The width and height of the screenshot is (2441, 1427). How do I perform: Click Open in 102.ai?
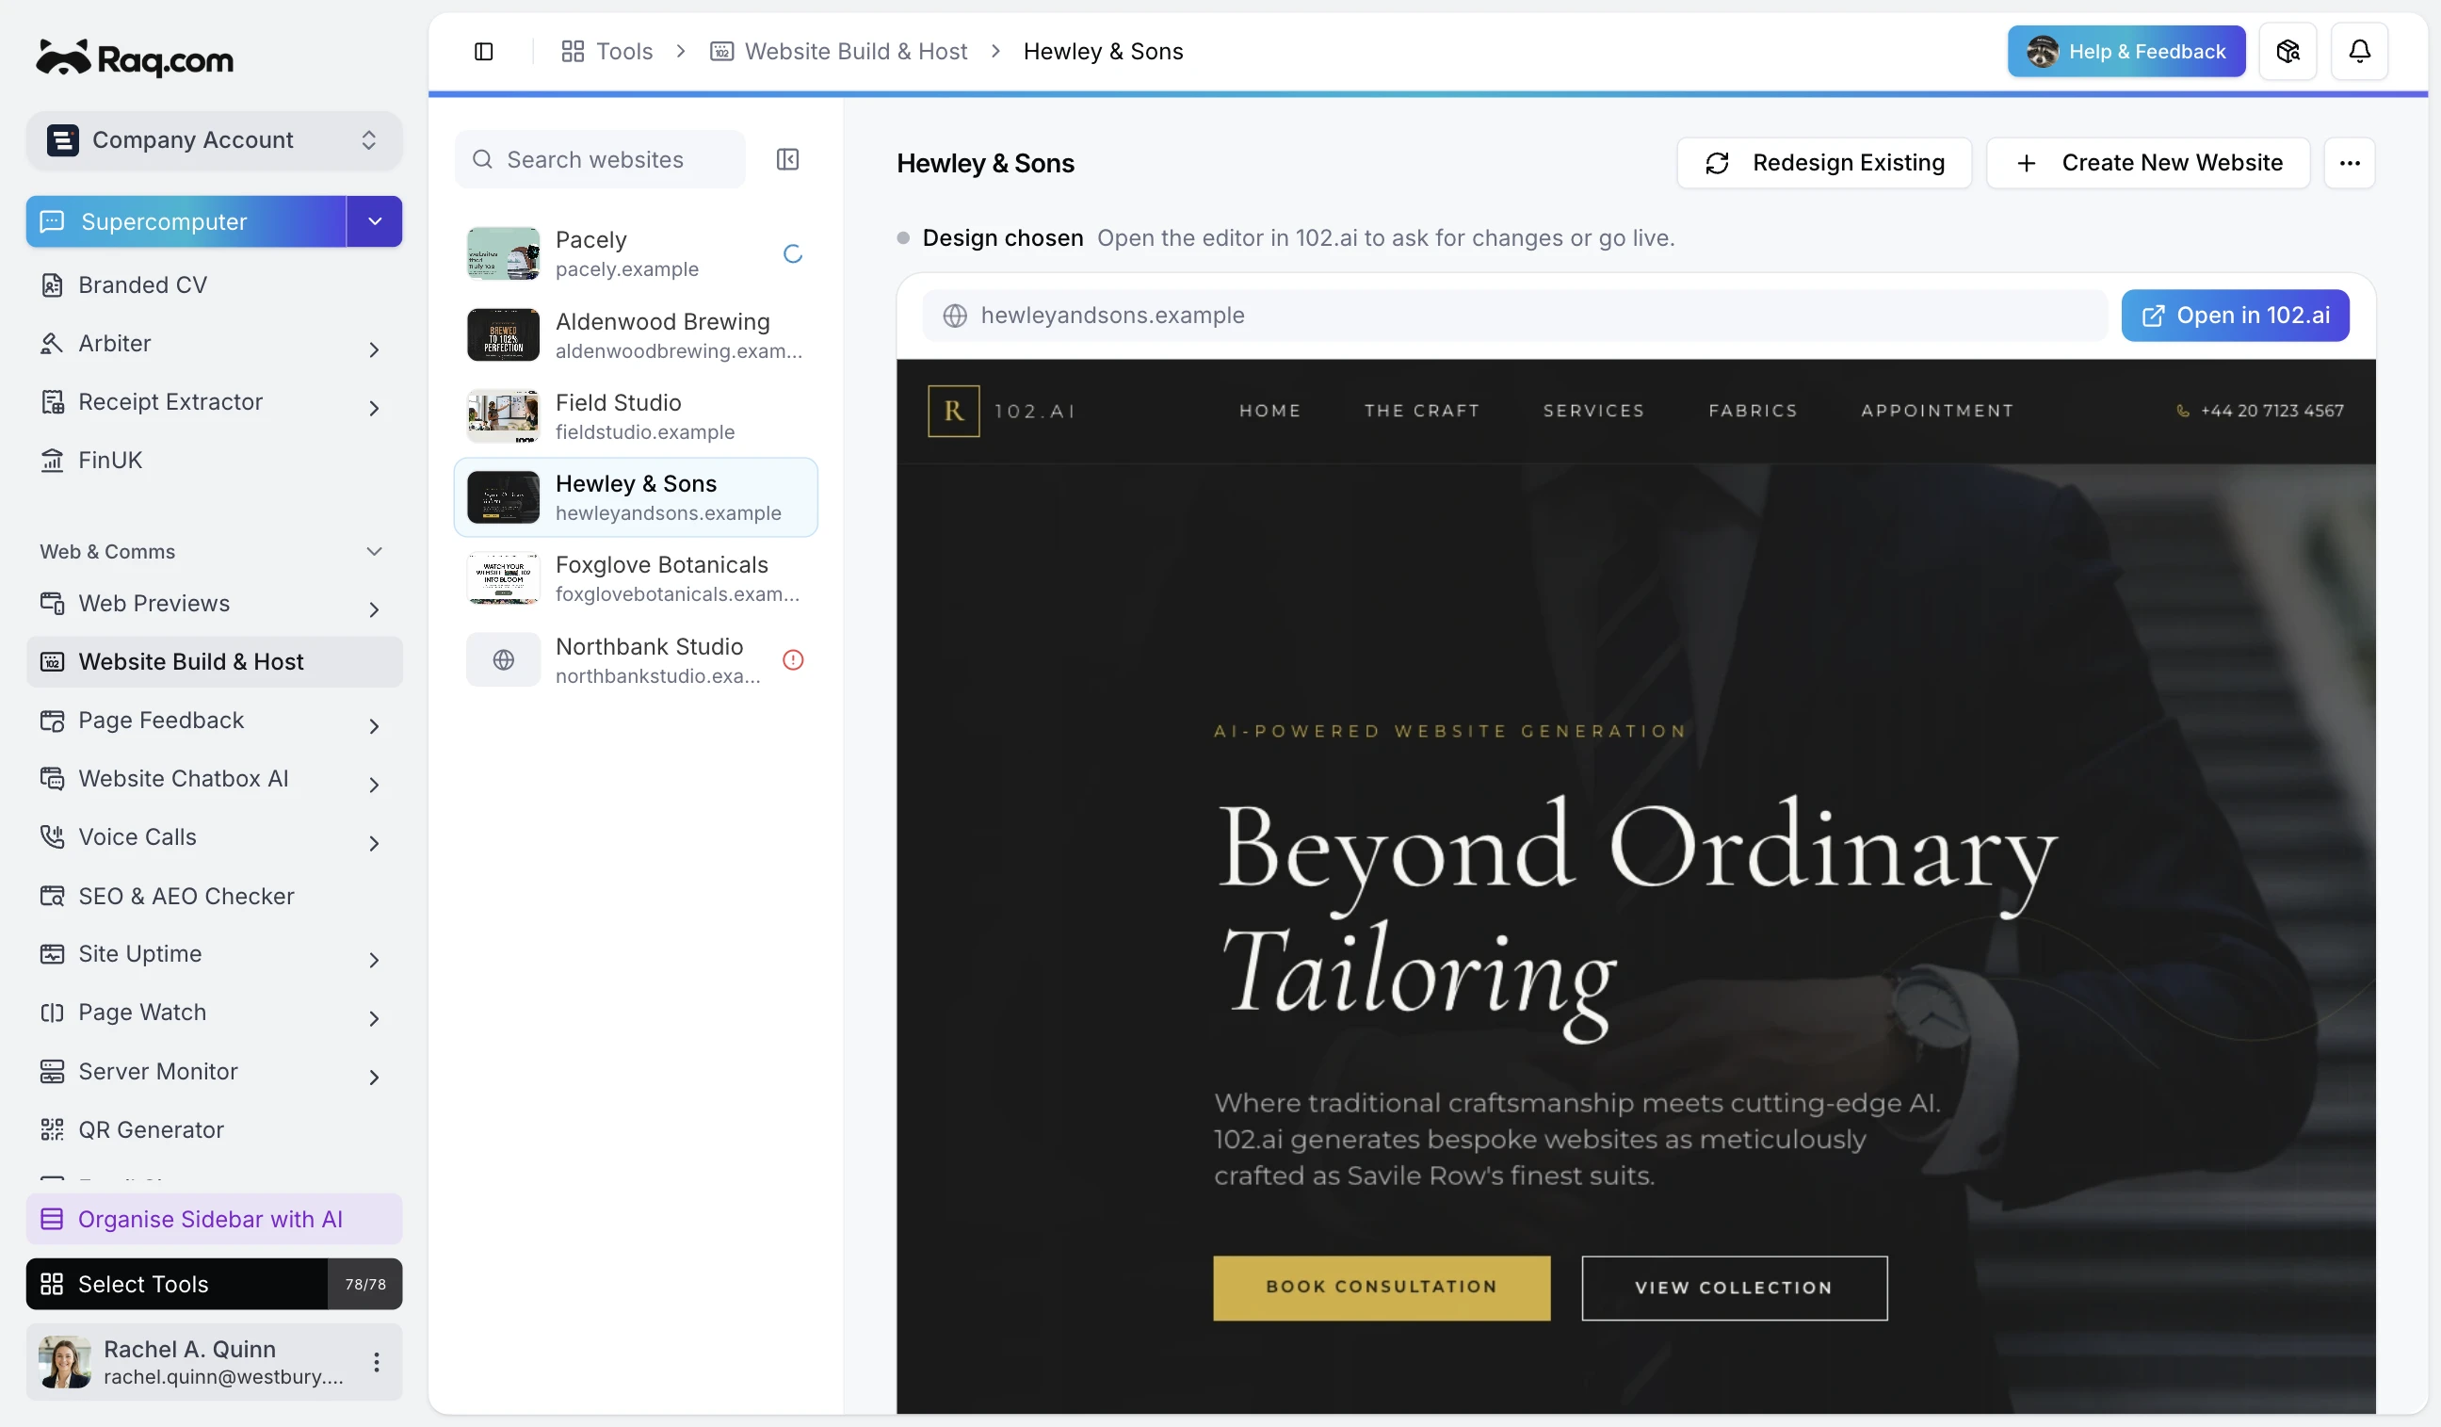pos(2235,316)
